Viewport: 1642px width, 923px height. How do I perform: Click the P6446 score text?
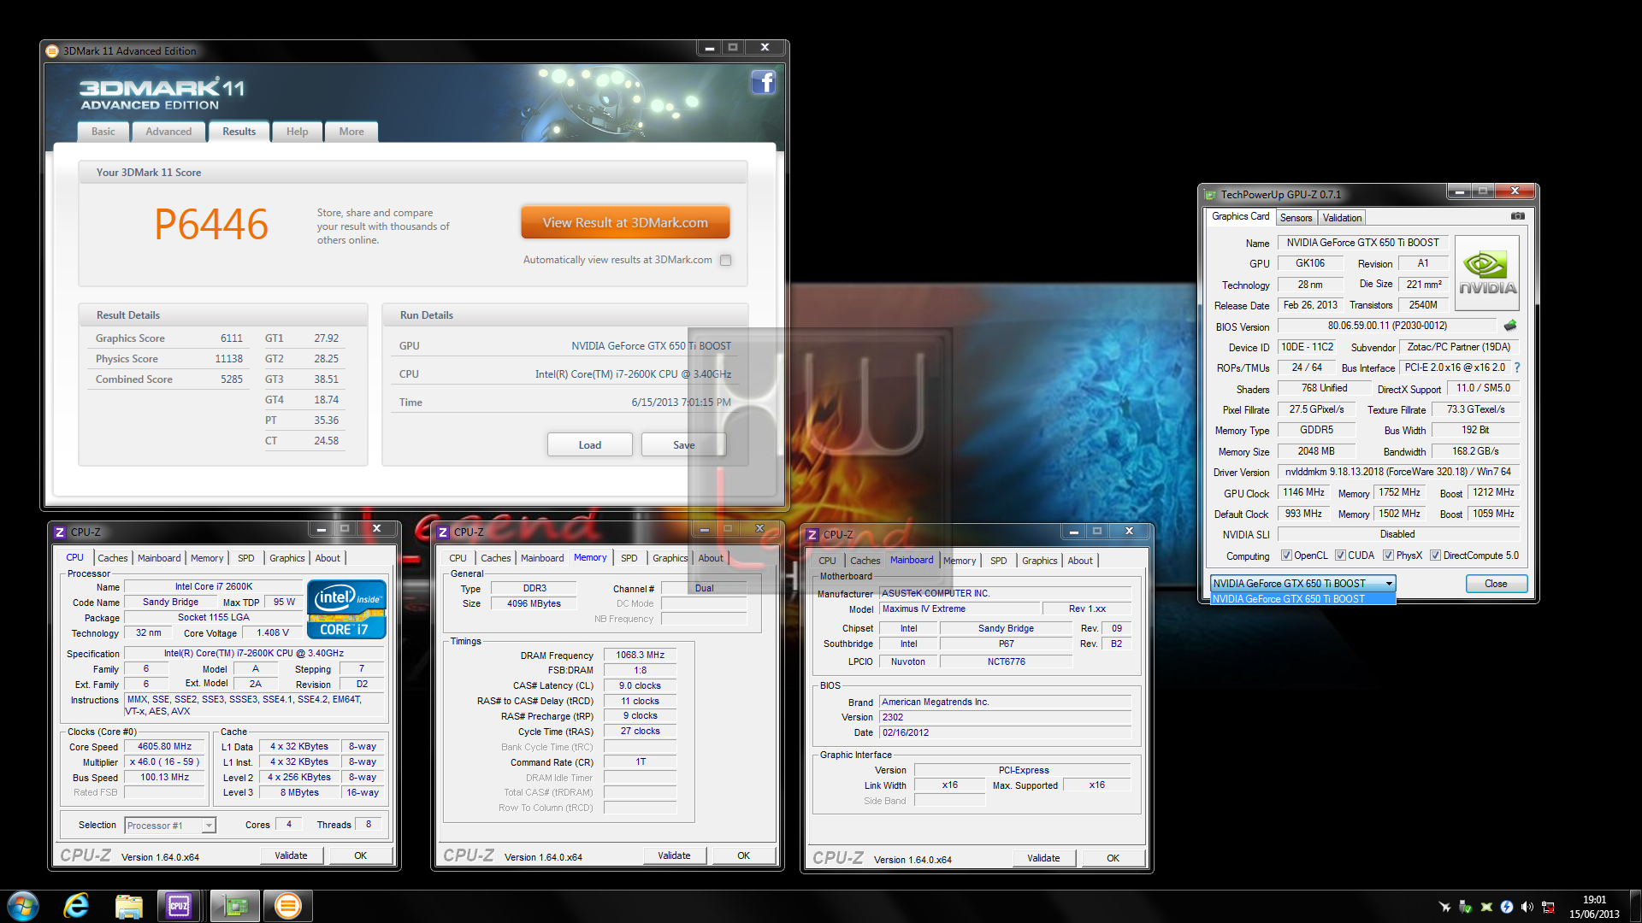(x=210, y=225)
